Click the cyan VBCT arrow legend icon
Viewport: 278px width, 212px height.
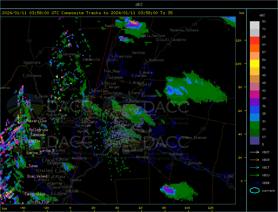click(255, 167)
